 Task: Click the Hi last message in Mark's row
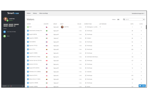(100, 27)
